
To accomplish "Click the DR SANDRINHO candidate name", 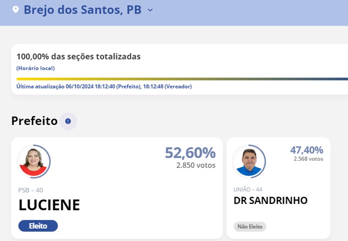I will pyautogui.click(x=271, y=201).
